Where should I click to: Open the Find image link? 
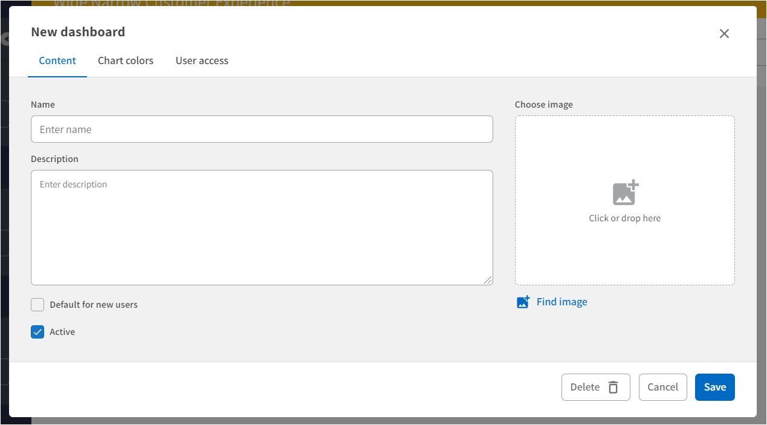point(561,302)
